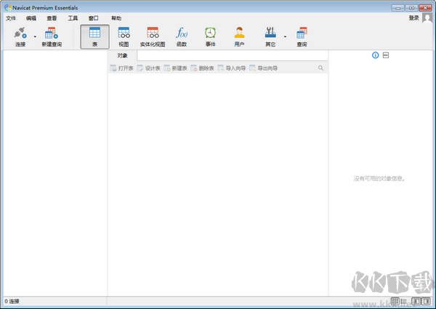436x309 pixels.
Task: Click the search magnifier icon
Action: (x=320, y=68)
